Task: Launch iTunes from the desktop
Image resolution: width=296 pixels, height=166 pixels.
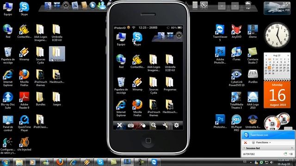Action: [236, 54]
